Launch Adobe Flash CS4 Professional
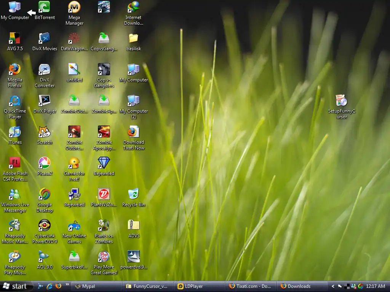 tap(15, 169)
